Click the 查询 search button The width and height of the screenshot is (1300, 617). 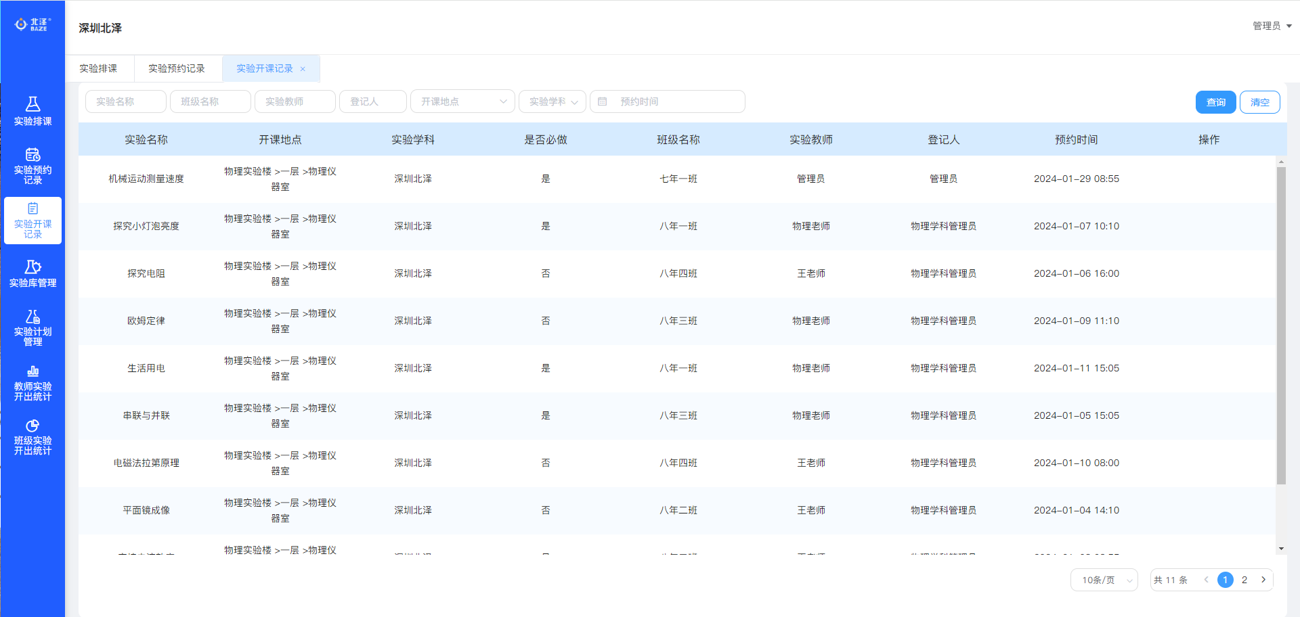click(1215, 102)
